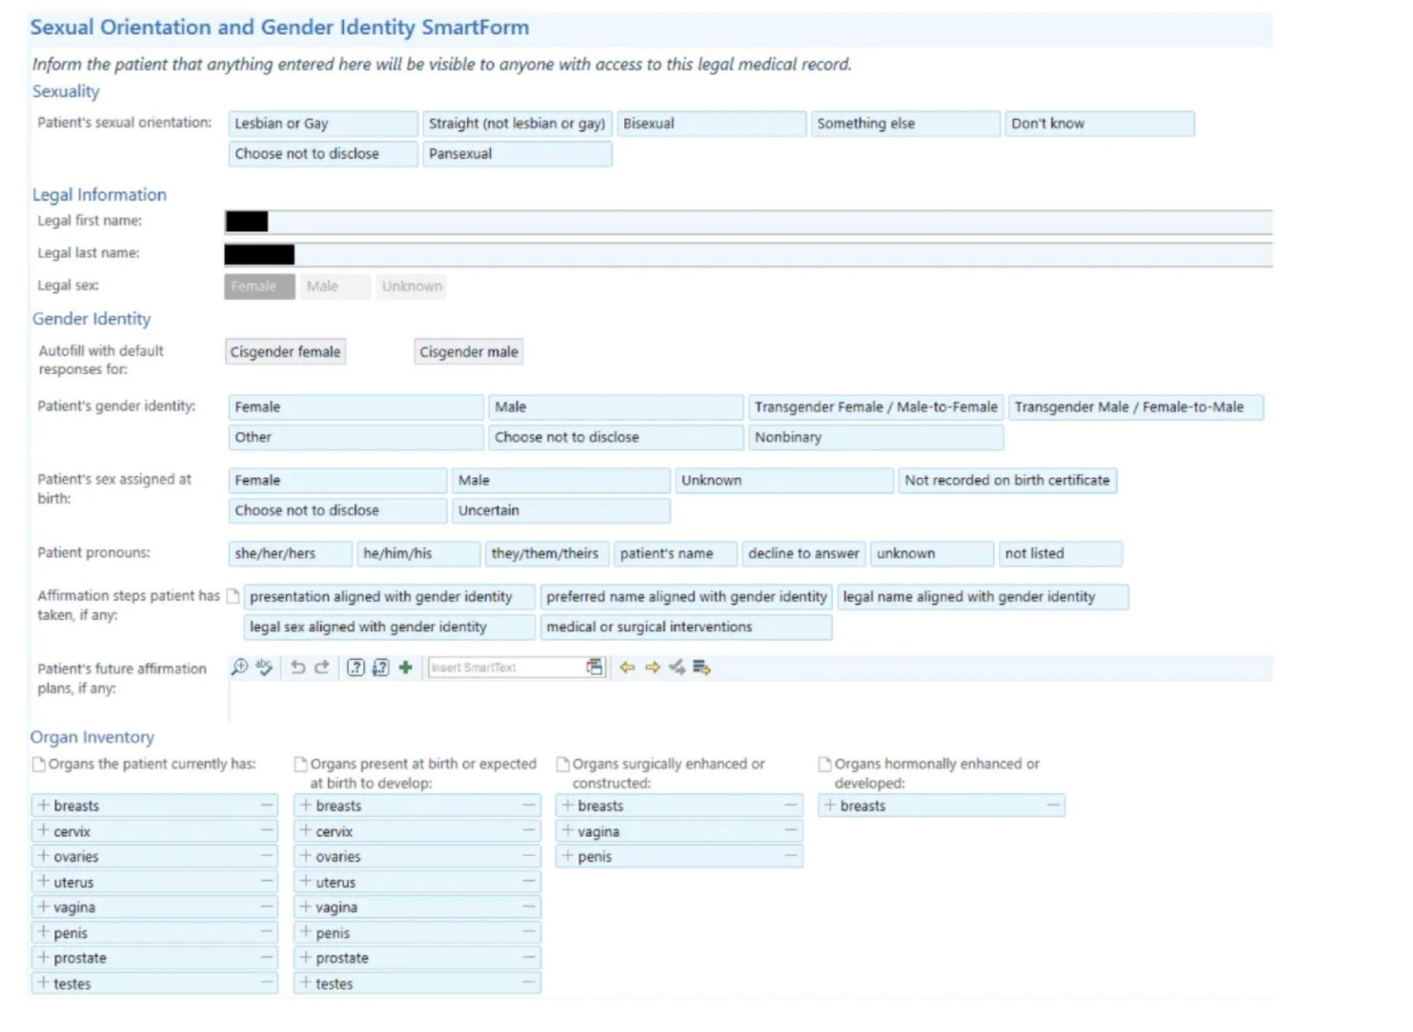Open the SmartText browser icon in the field

coord(594,667)
